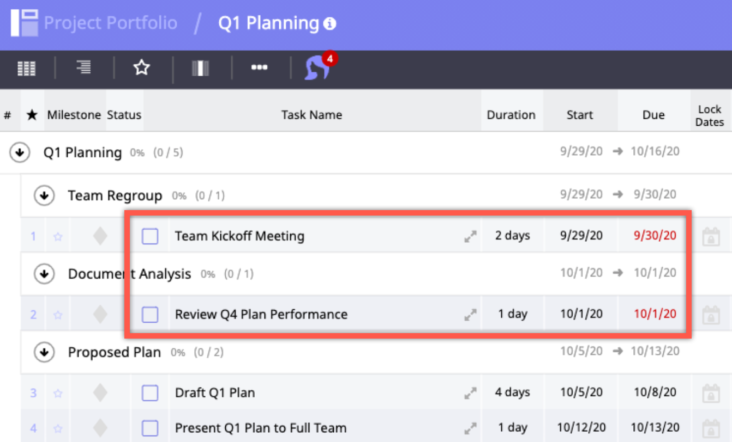This screenshot has width=732, height=442.
Task: Click the info icon beside Q1 Planning title
Action: 329,24
